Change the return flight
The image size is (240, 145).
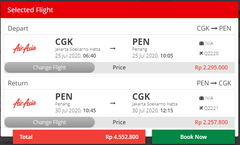tap(50, 122)
